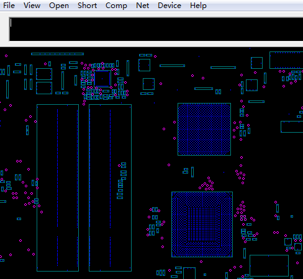Select the lower large BGA chip with concentric pins

(x=202, y=224)
